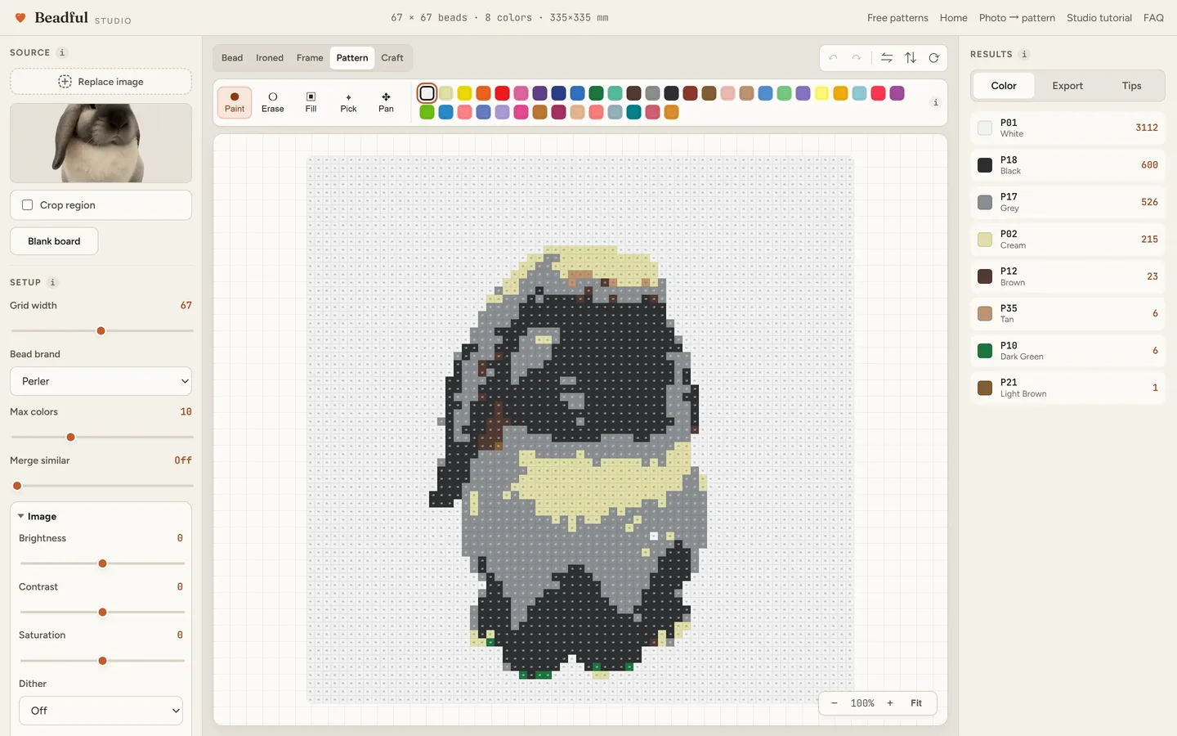Switch to the Frame view tab
The image size is (1177, 736).
pos(310,58)
